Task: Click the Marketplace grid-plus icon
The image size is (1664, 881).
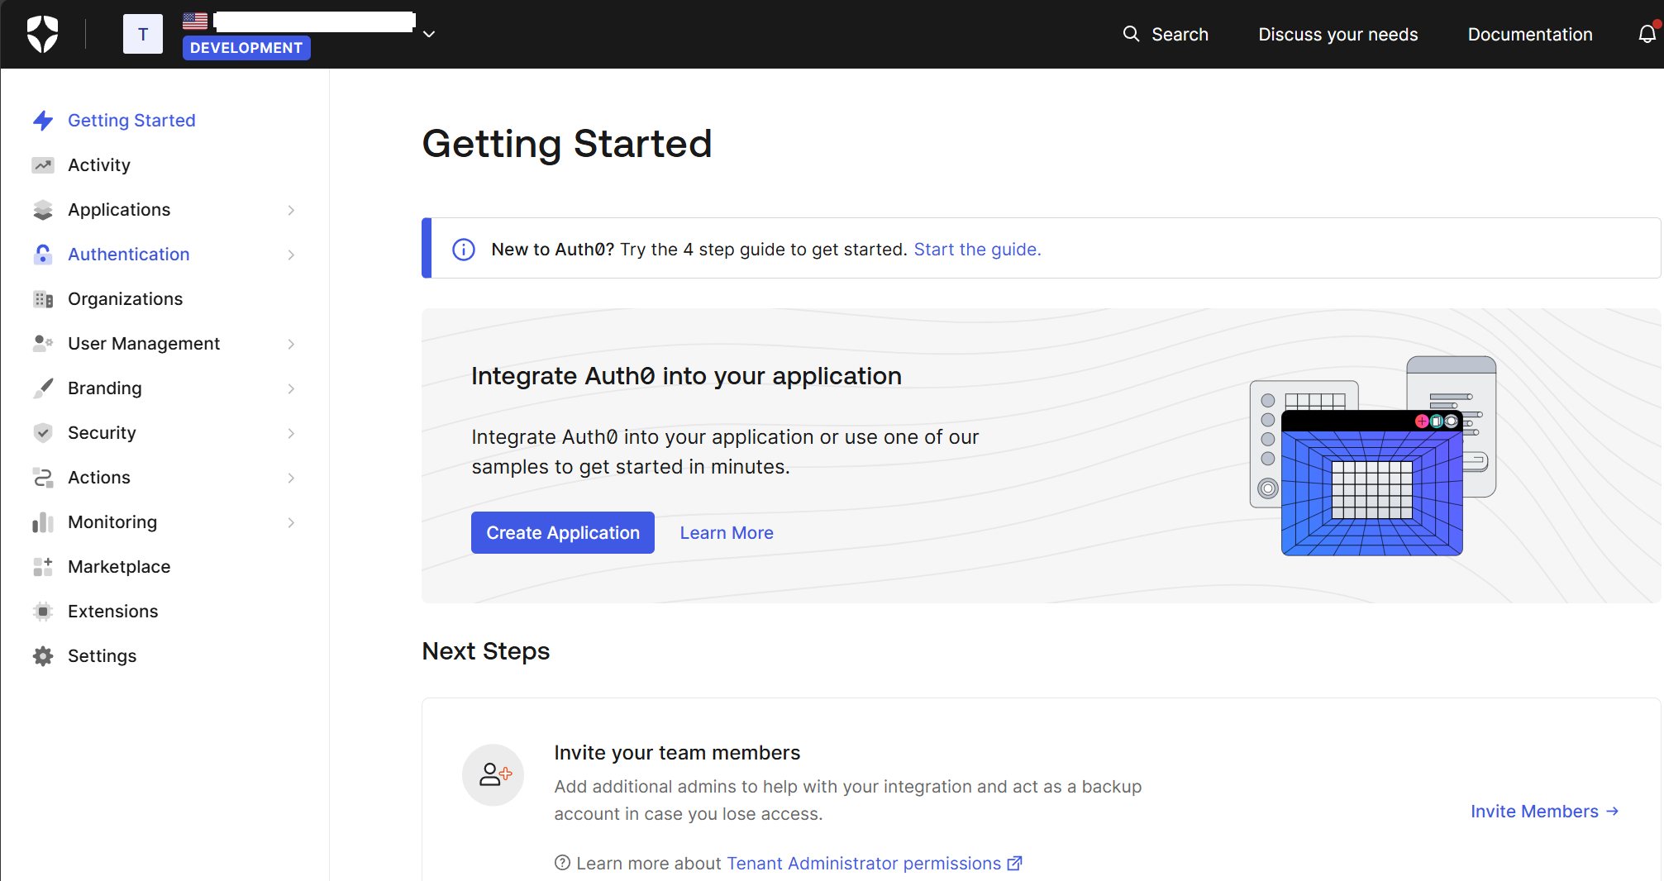Action: tap(43, 567)
